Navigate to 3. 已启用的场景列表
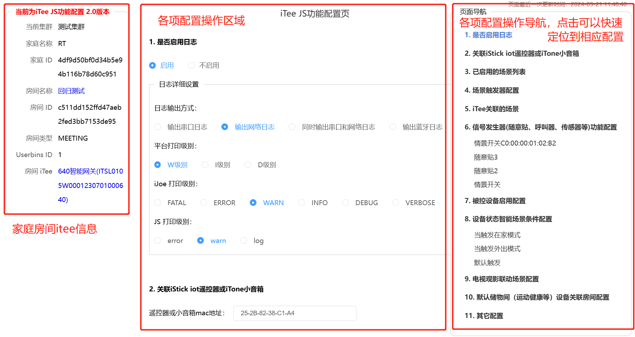635x337 pixels. click(x=495, y=72)
